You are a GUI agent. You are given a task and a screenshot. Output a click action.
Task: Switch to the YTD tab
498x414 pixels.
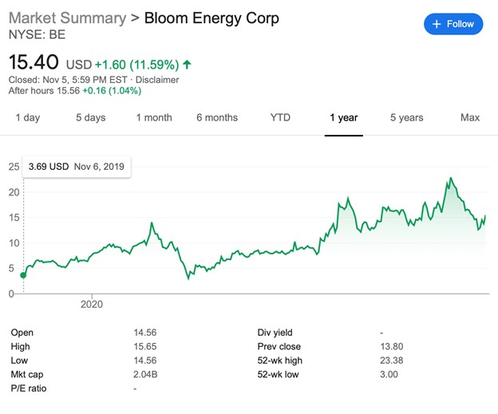click(x=280, y=117)
